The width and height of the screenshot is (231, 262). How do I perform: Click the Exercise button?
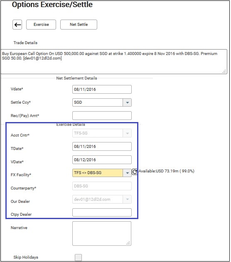(x=41, y=25)
